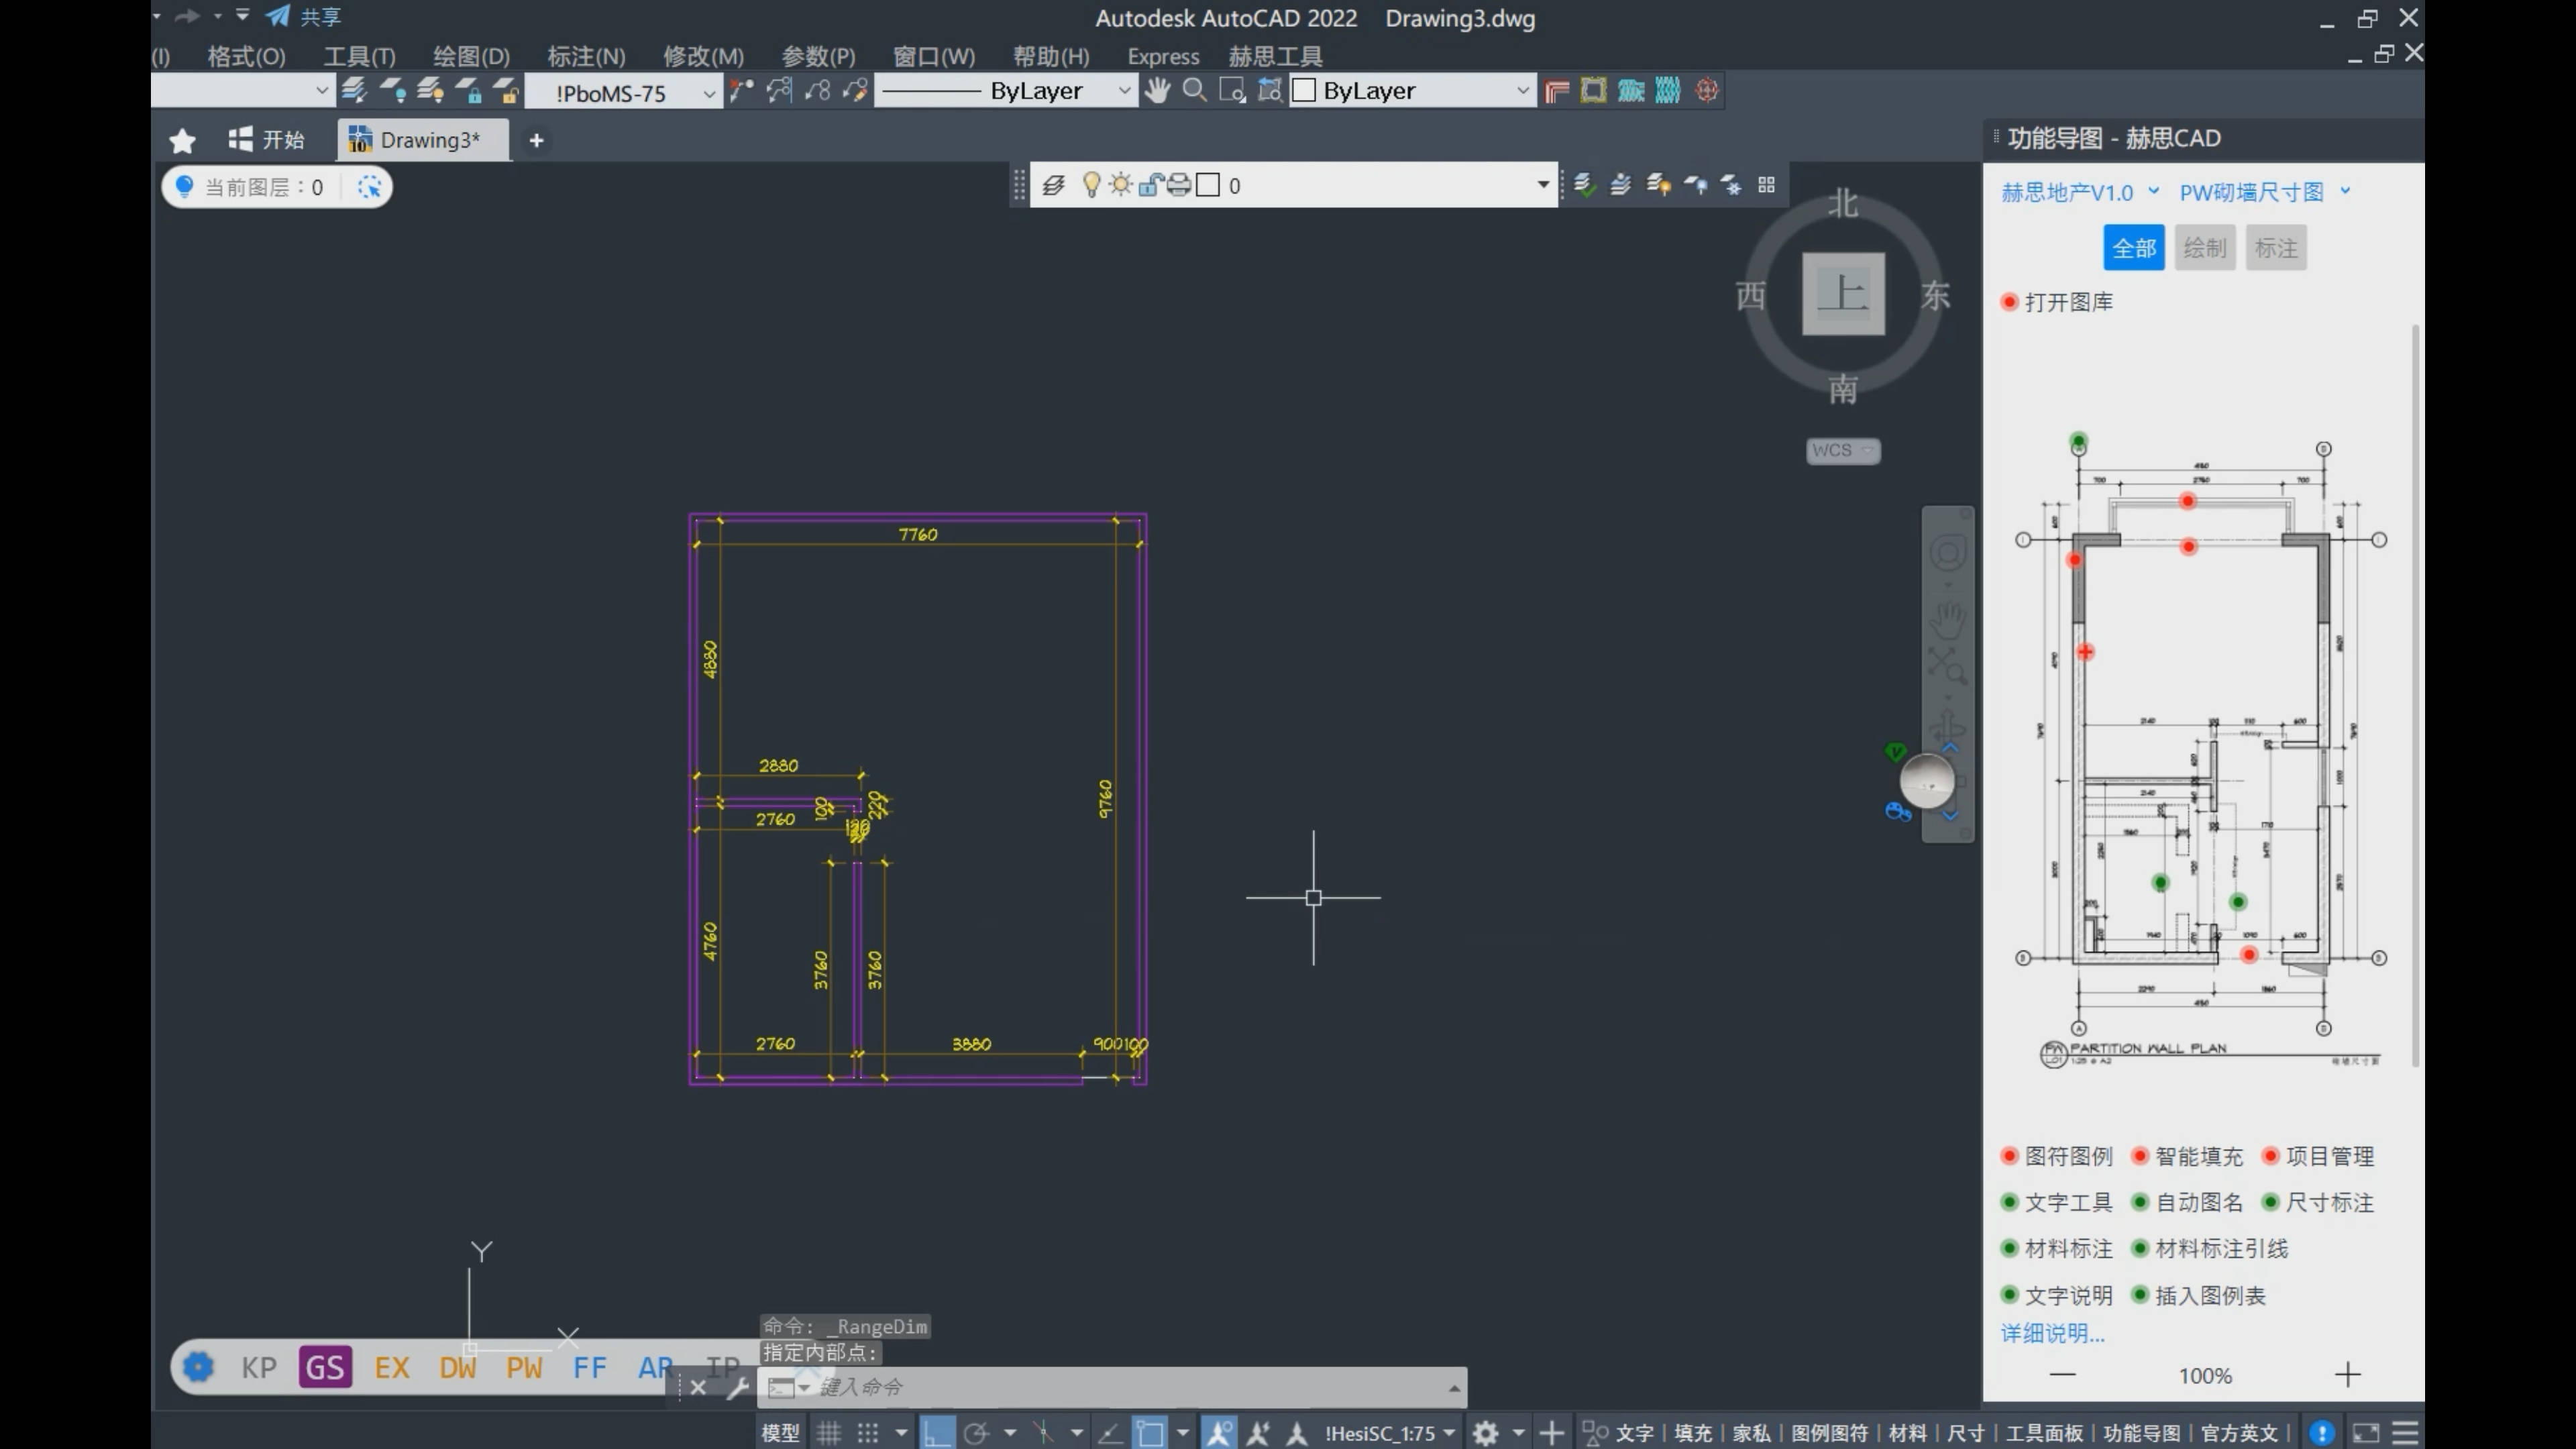This screenshot has width=2576, height=1449.
Task: Open the layer list dropdown arrow
Action: [1543, 185]
